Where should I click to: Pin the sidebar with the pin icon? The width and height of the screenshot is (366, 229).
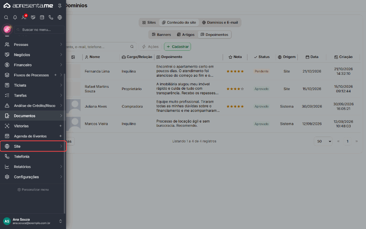(x=60, y=6)
